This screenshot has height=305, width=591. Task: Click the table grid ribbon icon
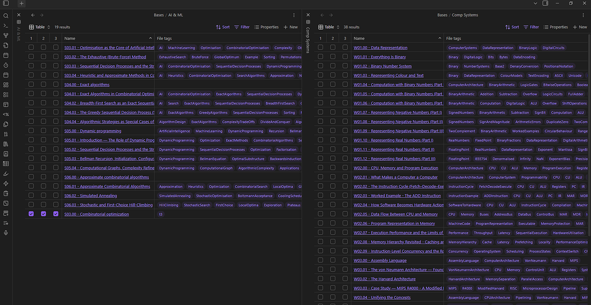click(6, 163)
